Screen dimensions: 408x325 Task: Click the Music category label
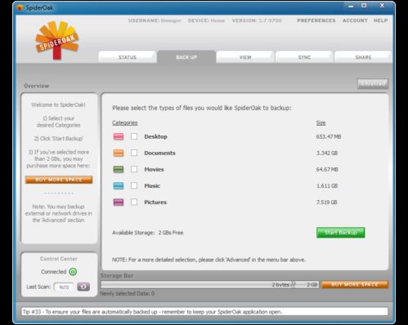tap(152, 185)
